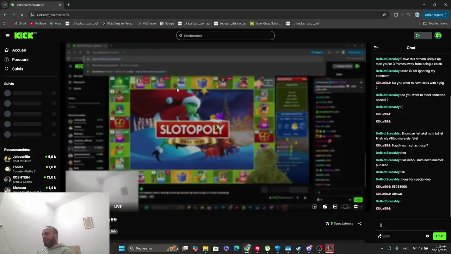
Task: Open the Chrome apps grid in the bookmarks bar
Action: pyautogui.click(x=5, y=24)
